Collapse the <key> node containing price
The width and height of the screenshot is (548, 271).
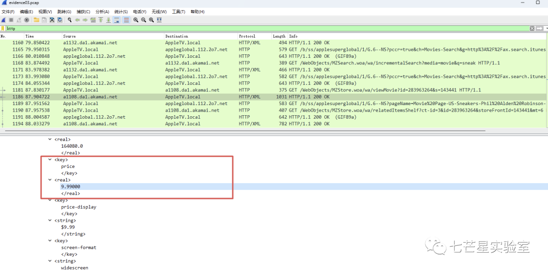click(x=50, y=160)
